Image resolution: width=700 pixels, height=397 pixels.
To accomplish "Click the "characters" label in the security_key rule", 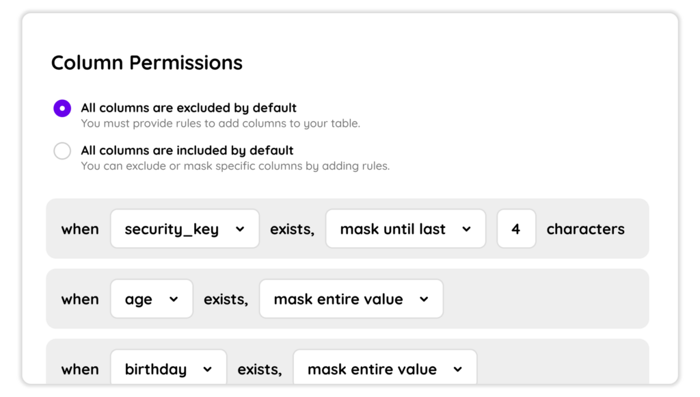I will pos(585,229).
